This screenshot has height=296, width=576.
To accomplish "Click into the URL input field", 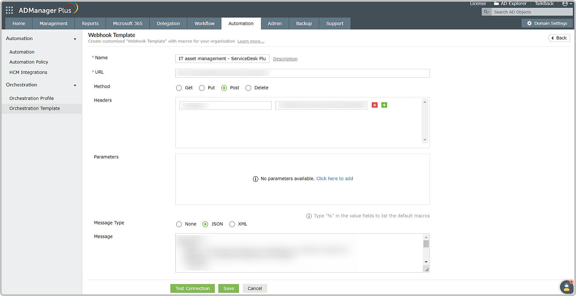I will (302, 73).
